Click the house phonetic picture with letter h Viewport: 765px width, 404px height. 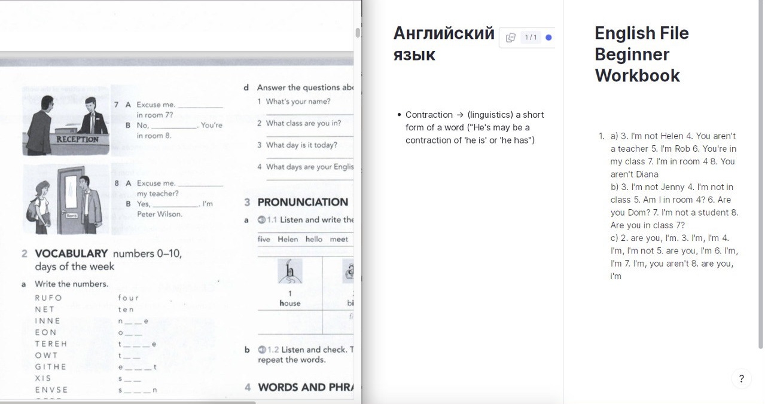pyautogui.click(x=290, y=272)
